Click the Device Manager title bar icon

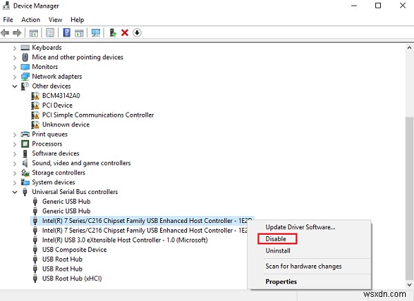pyautogui.click(x=6, y=6)
